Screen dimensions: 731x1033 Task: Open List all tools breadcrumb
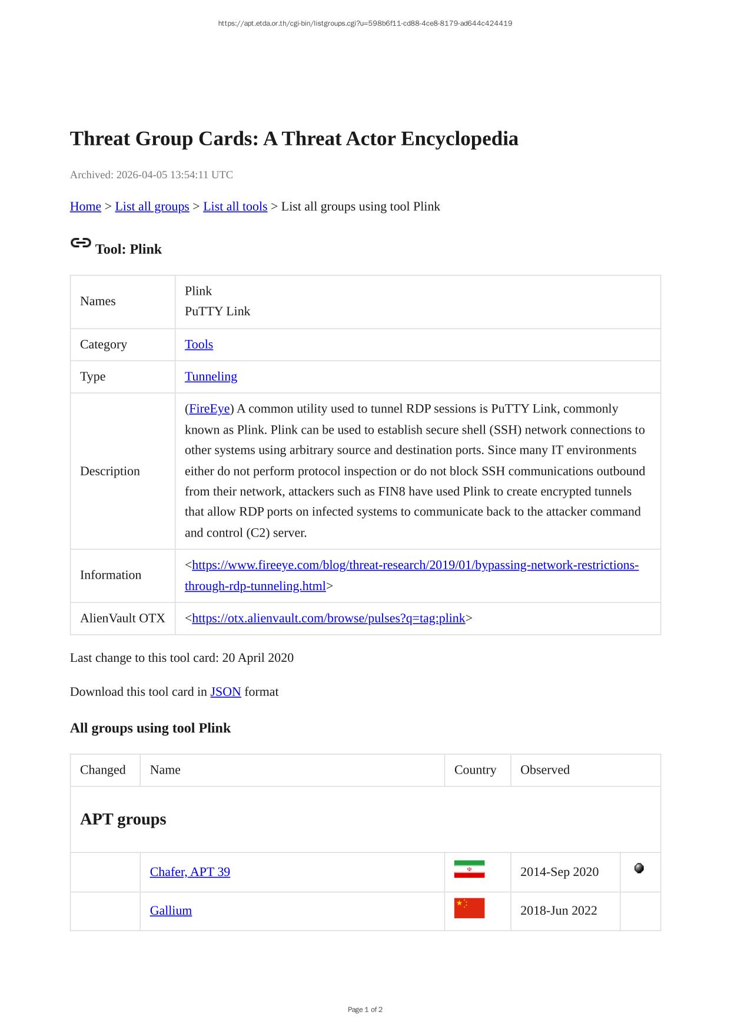tap(235, 206)
